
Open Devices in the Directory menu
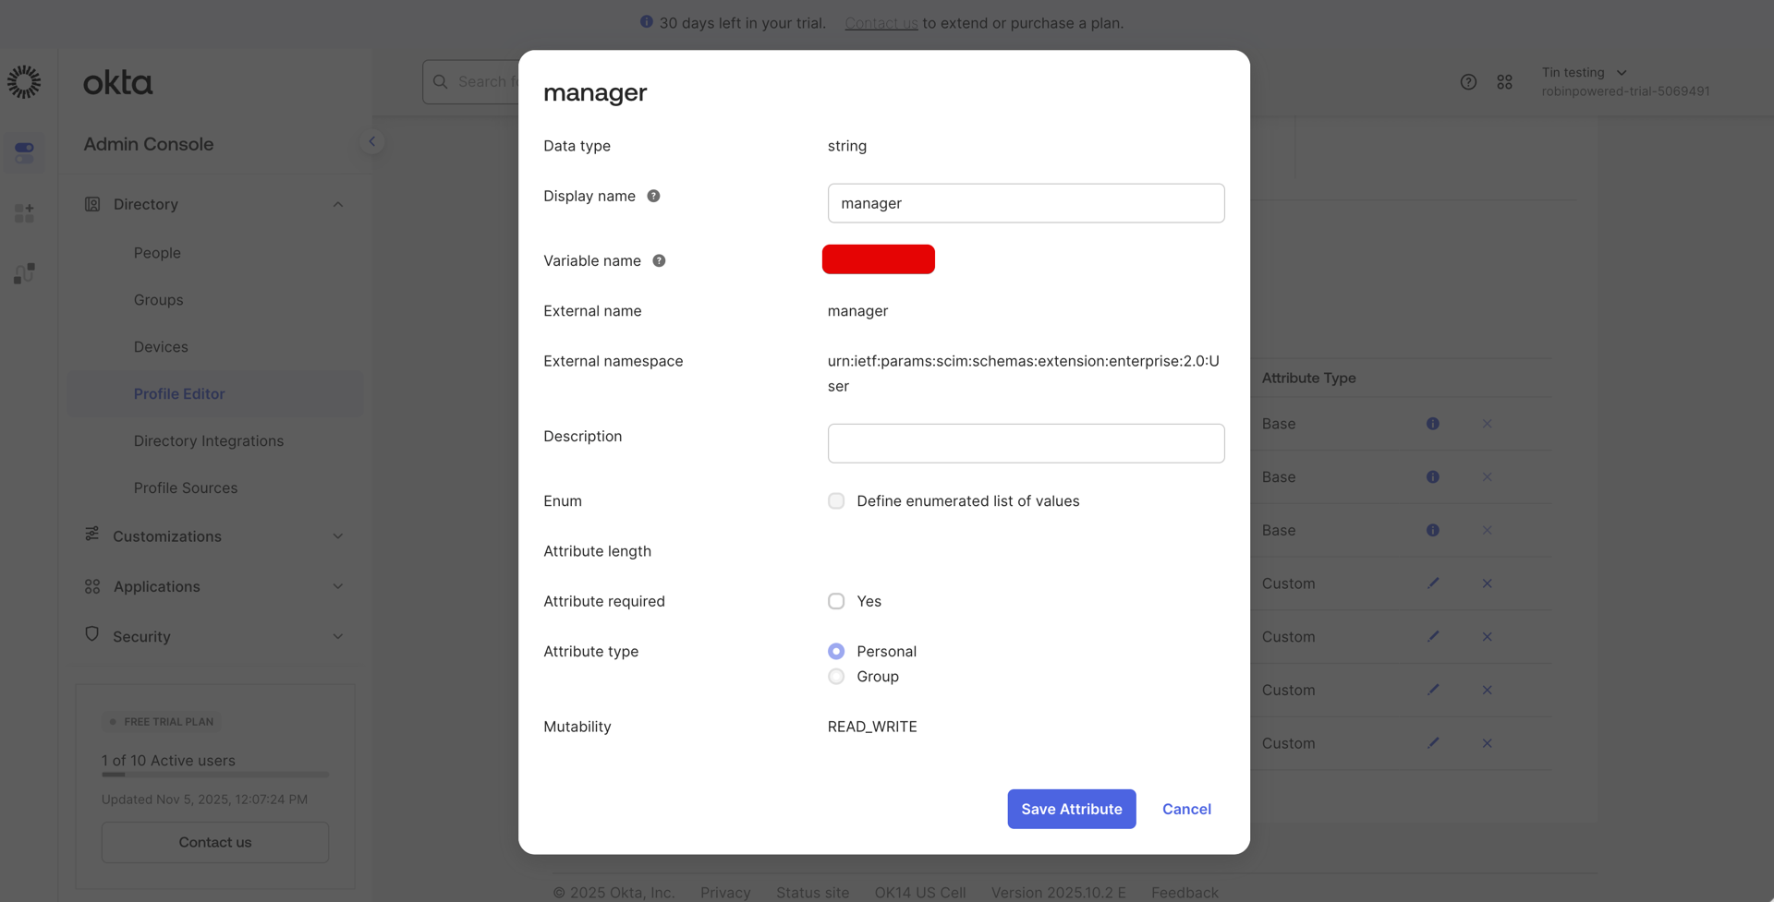tap(161, 347)
